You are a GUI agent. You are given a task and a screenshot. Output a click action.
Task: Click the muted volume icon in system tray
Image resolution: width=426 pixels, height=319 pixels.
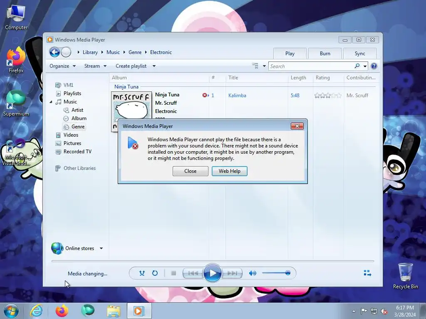coord(384,312)
